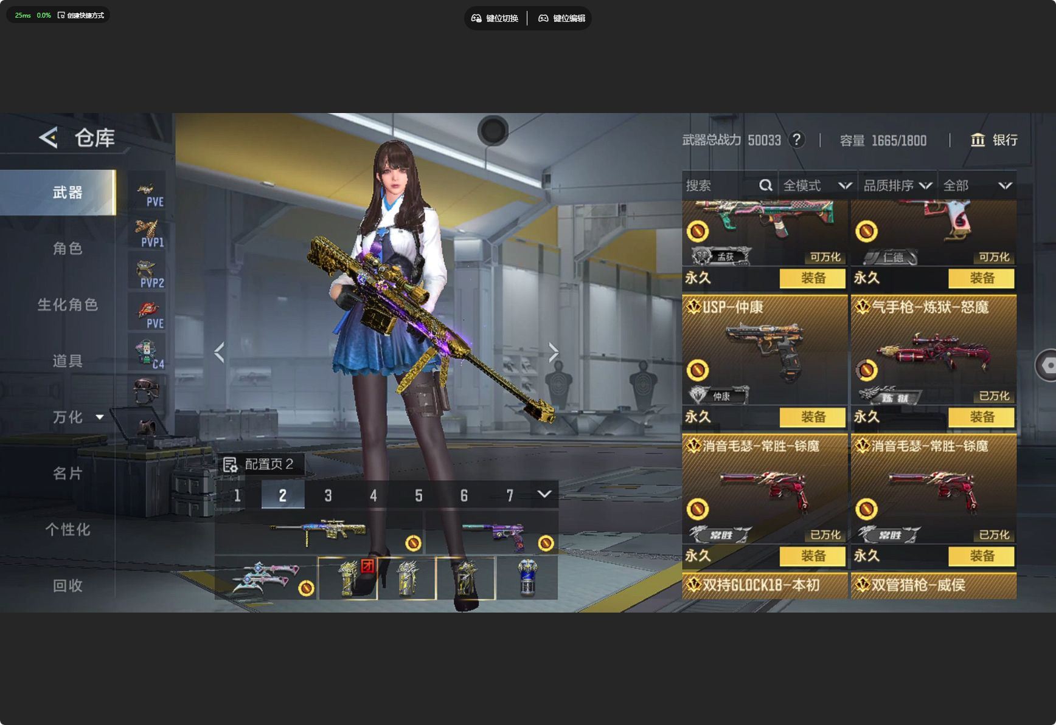Rotate character with left arrow
This screenshot has width=1056, height=725.
pos(220,352)
